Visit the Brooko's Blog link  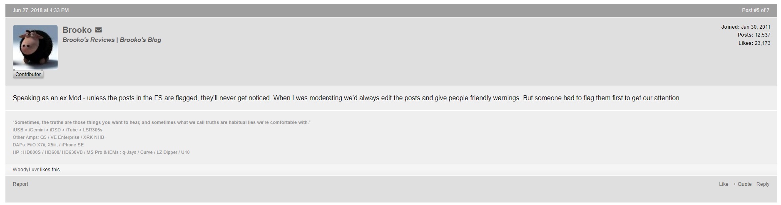point(140,40)
